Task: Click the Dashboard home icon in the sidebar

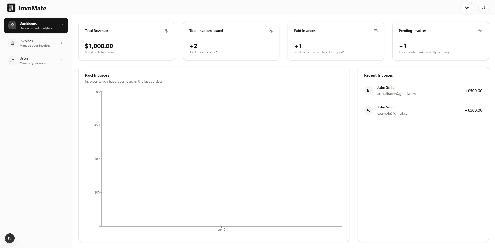Action: point(12,25)
